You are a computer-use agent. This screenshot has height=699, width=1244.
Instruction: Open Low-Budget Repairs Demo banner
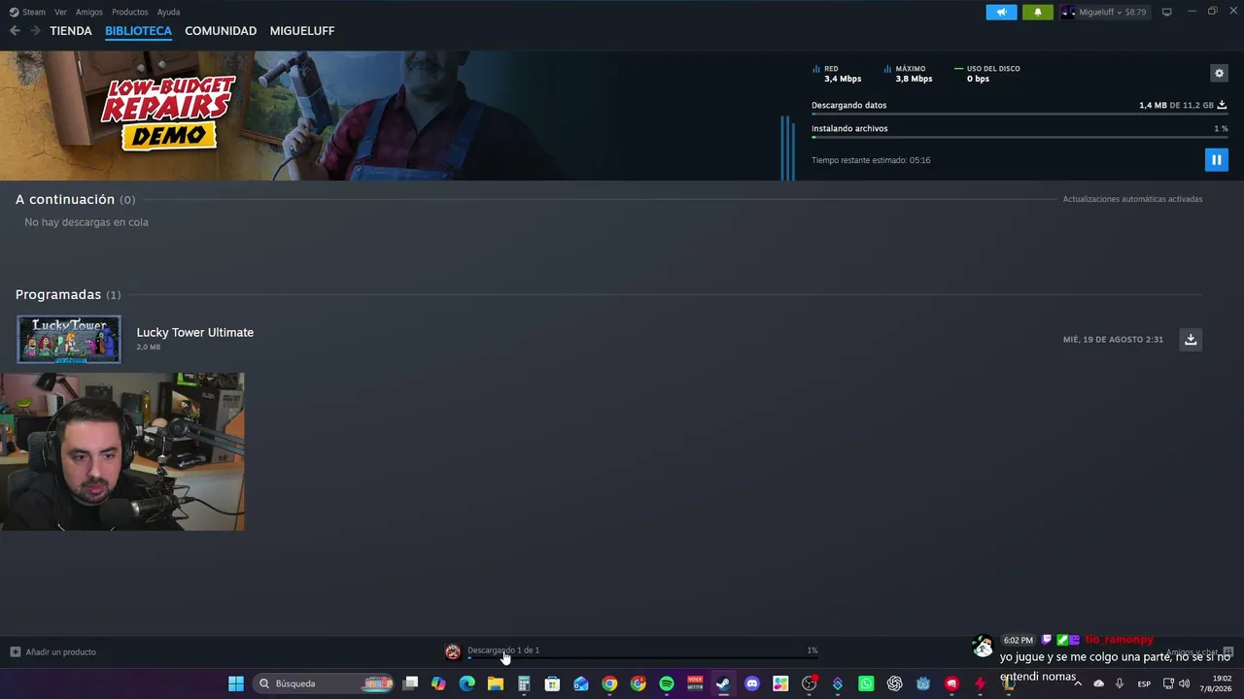[168, 113]
